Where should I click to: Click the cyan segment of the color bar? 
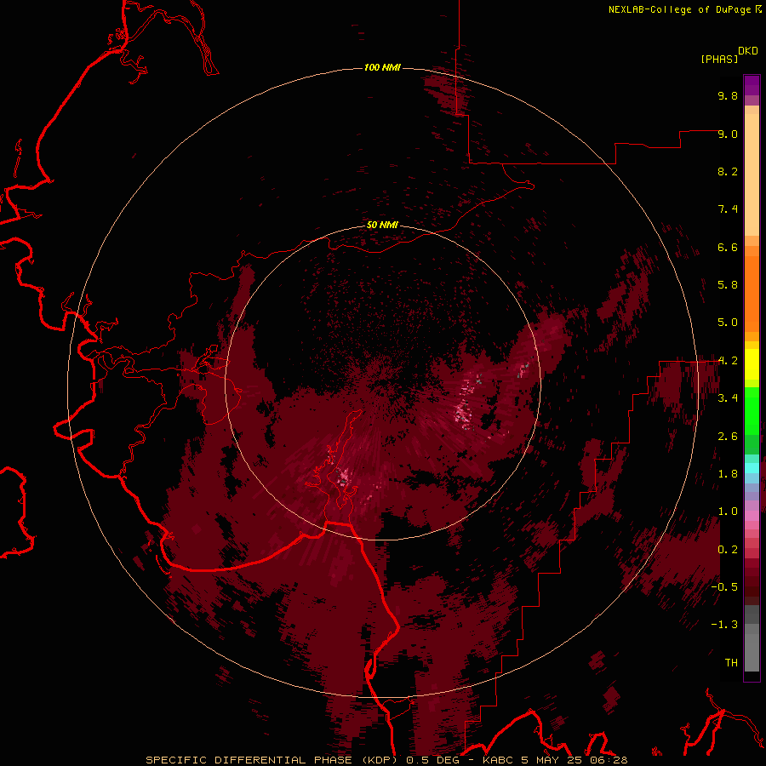coord(752,468)
